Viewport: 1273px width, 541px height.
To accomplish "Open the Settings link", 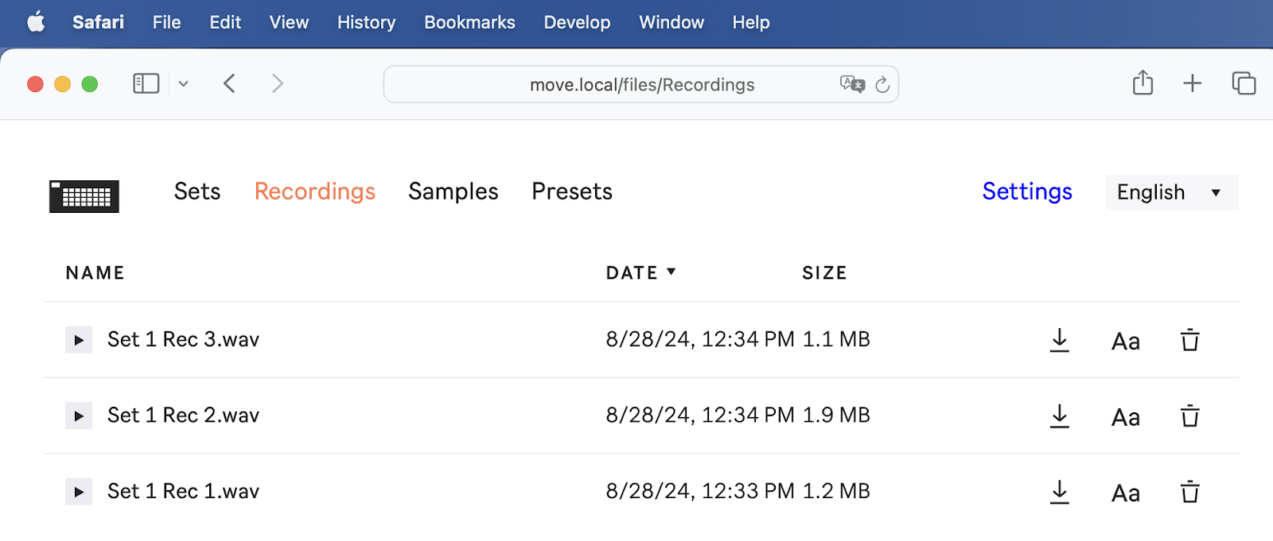I will click(x=1026, y=191).
